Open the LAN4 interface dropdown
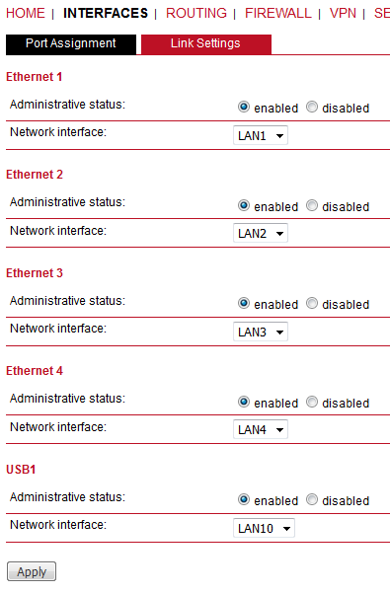 click(x=261, y=429)
